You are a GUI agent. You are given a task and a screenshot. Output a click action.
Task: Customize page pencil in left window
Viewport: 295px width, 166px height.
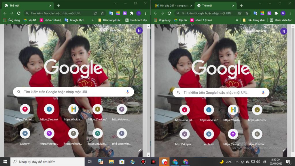140,150
